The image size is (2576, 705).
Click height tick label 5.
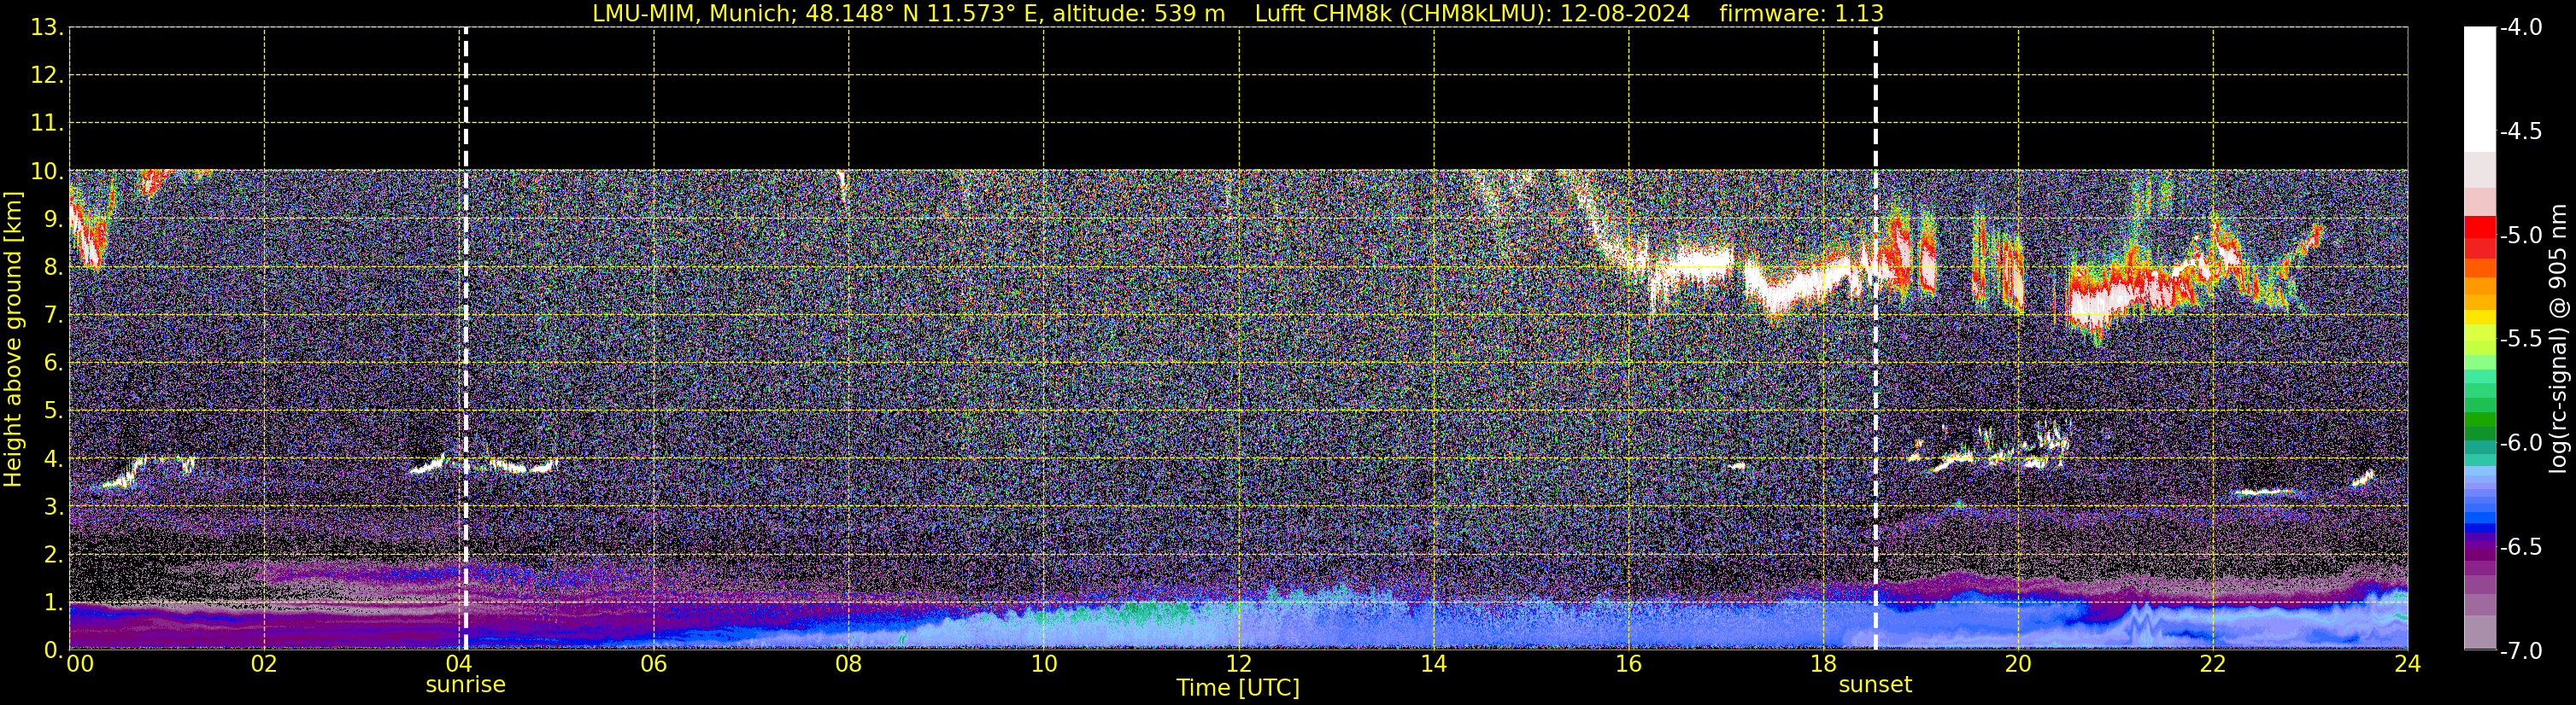tap(52, 411)
